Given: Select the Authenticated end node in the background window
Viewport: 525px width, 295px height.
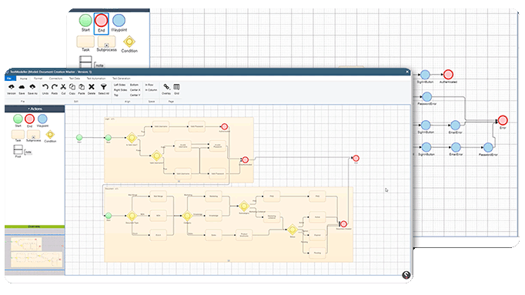Looking at the screenshot, I should point(448,75).
